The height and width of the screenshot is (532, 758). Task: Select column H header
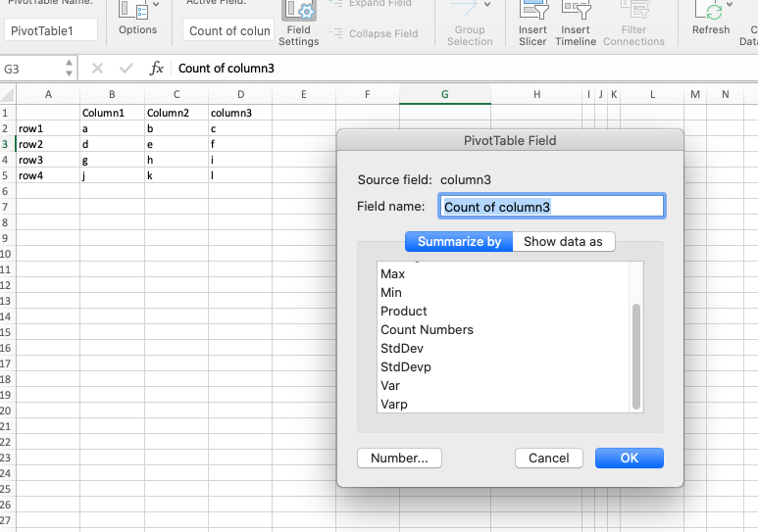(536, 94)
